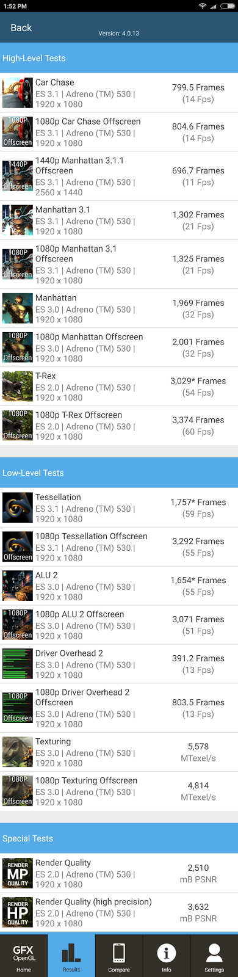Select Texturing 5,578 MTexel/s result
238x977 pixels.
click(x=198, y=752)
